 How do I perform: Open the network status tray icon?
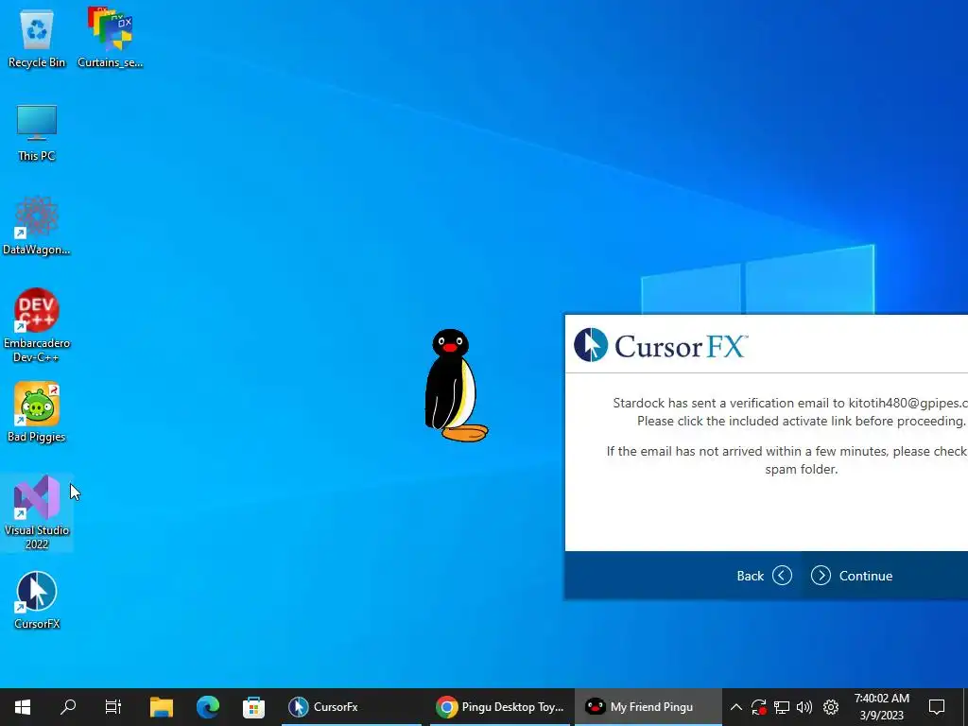tap(782, 707)
